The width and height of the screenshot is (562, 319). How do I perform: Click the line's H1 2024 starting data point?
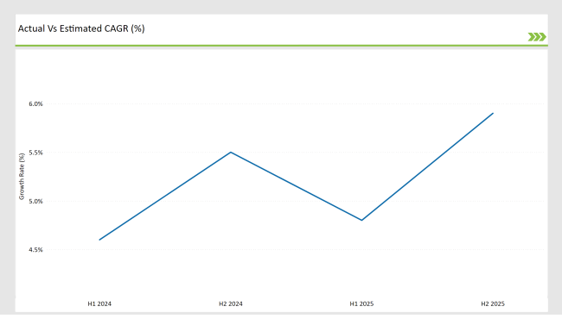pyautogui.click(x=99, y=240)
